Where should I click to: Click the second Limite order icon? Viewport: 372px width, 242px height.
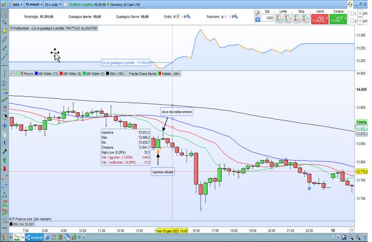pyautogui.click(x=287, y=19)
